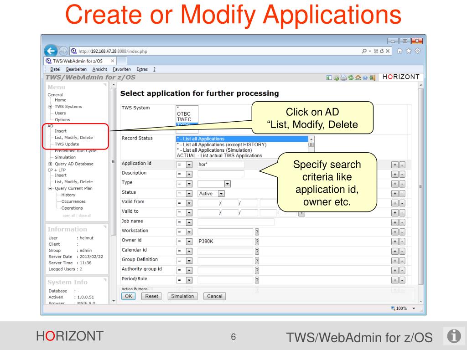Click the Job name input field
The width and height of the screenshot is (467, 350).
tap(236, 222)
